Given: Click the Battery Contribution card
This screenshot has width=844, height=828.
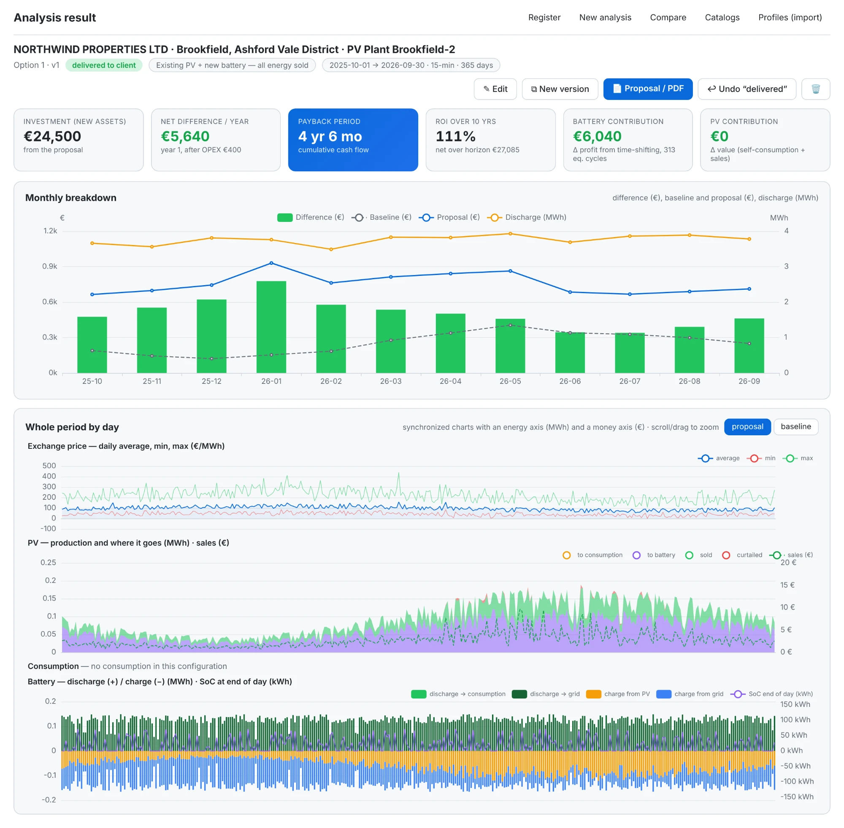Looking at the screenshot, I should 628,140.
